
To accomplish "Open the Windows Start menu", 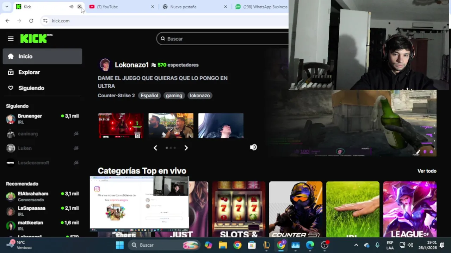I will click(120, 245).
